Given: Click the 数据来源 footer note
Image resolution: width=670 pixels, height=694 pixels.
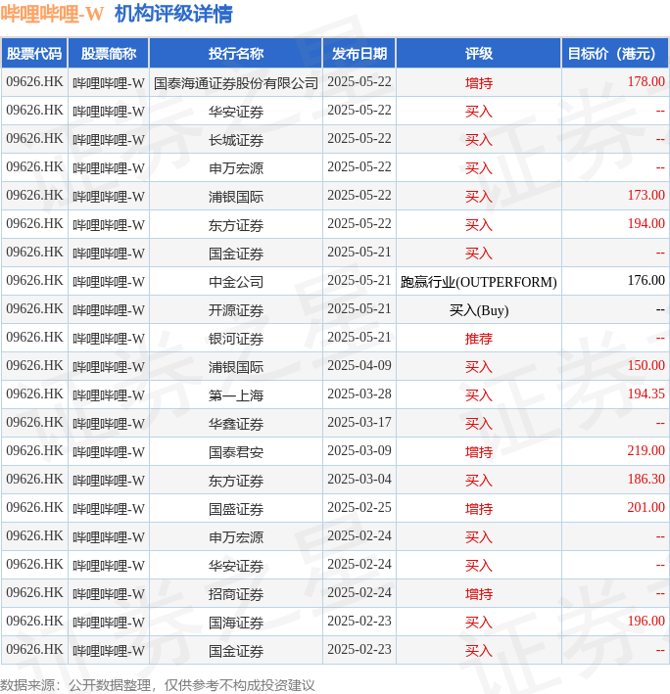Looking at the screenshot, I should coord(158,685).
